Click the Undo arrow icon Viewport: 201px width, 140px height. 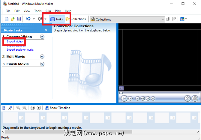28,19
